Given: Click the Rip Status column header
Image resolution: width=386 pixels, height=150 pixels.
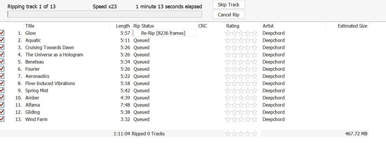Looking at the screenshot, I should coord(143,26).
